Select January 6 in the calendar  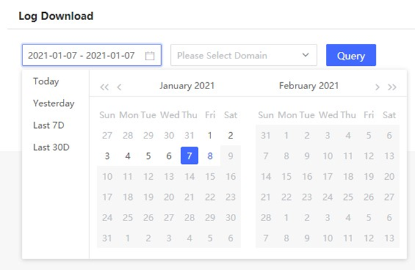pyautogui.click(x=169, y=156)
